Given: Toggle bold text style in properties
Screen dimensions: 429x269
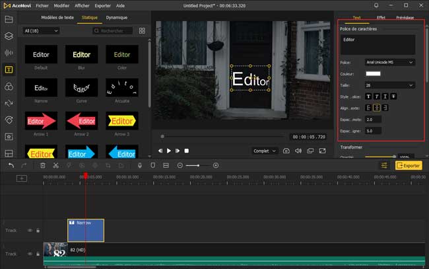Looking at the screenshot, I should pyautogui.click(x=368, y=96).
